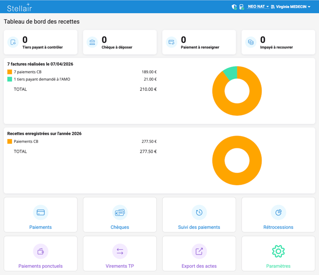Click green swatch for tiers payant AMO
319x275 pixels.
10,79
